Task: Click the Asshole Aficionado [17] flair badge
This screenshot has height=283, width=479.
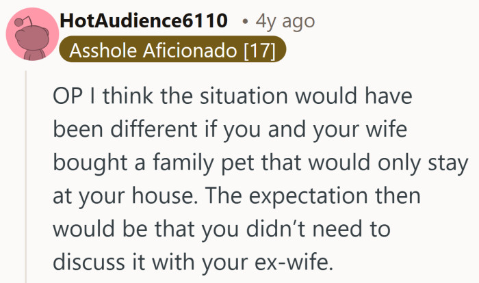Action: coord(172,51)
